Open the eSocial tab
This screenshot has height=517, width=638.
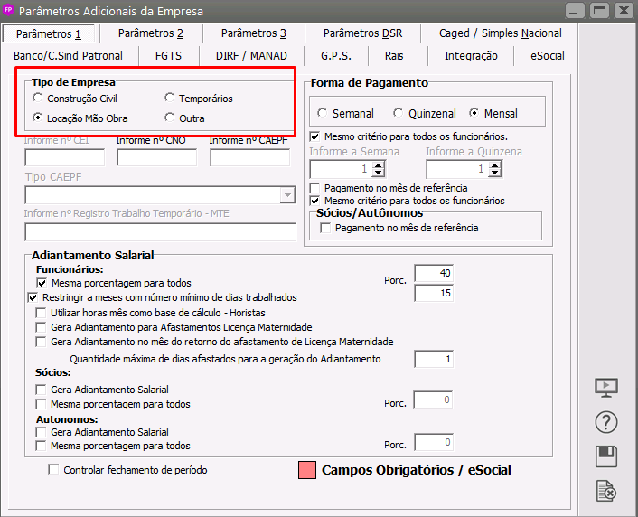pos(546,56)
